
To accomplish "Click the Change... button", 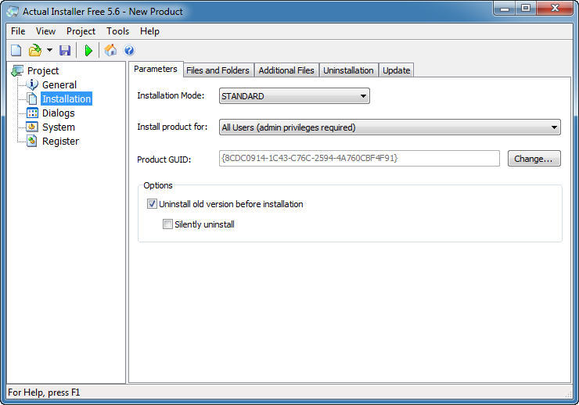I will [534, 159].
